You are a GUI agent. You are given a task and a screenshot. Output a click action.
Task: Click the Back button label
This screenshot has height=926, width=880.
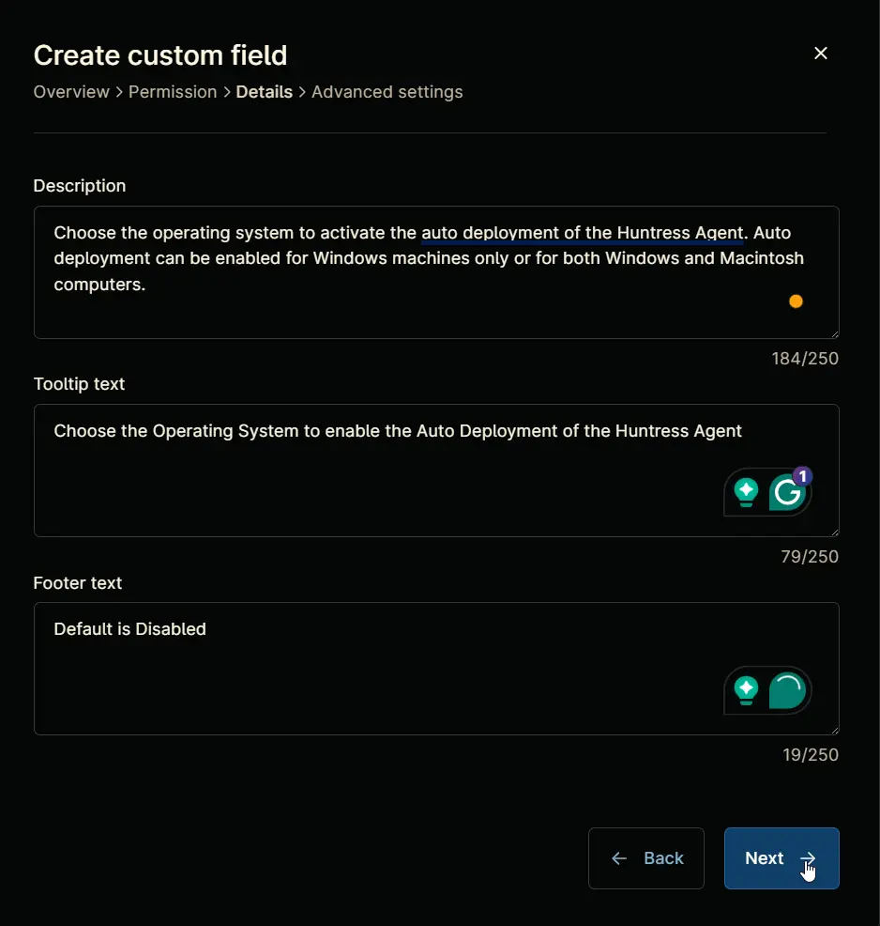click(663, 858)
